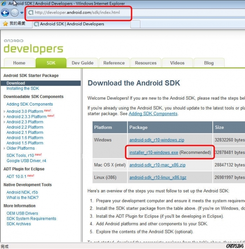Open SDK System Requirements link
This screenshot has height=249, width=245.
point(31,219)
